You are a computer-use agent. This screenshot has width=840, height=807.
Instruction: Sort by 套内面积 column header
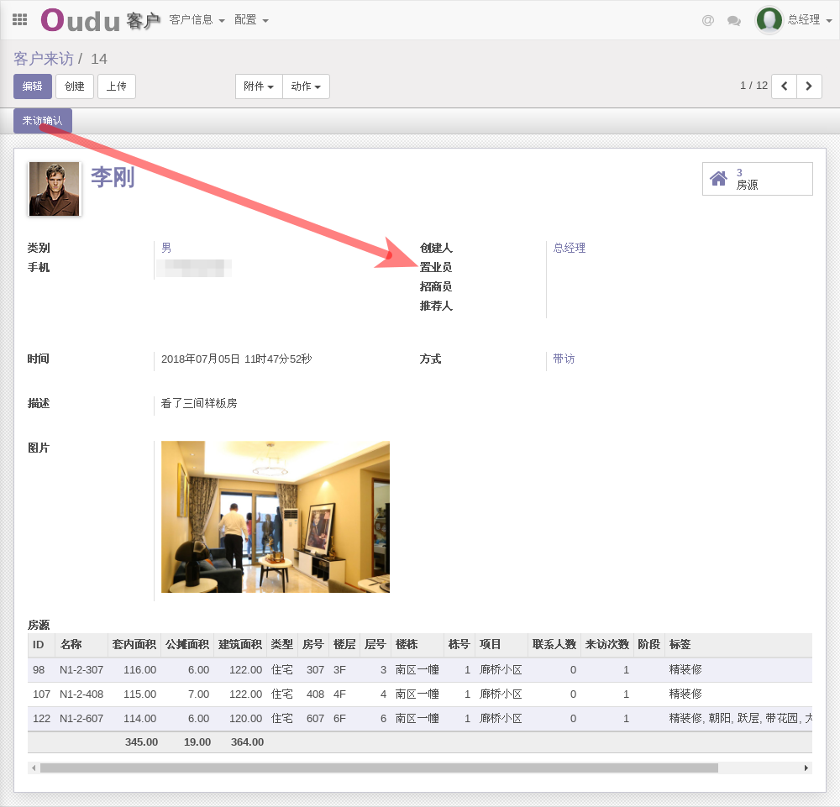(x=134, y=644)
